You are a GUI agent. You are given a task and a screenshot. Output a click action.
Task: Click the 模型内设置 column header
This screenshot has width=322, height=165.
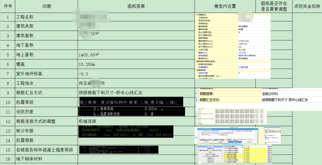(x=225, y=6)
